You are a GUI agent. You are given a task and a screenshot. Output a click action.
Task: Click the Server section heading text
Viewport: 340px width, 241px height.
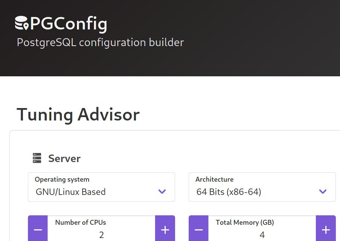pos(64,158)
